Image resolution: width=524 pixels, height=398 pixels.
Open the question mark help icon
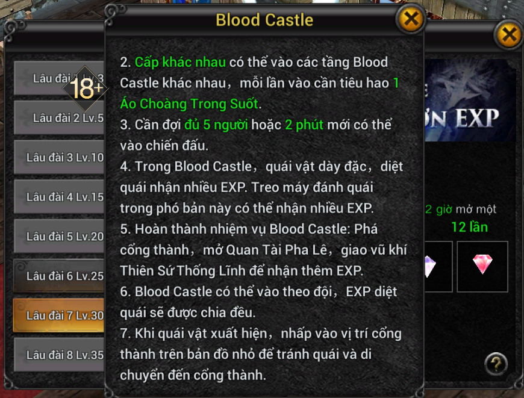(x=496, y=364)
